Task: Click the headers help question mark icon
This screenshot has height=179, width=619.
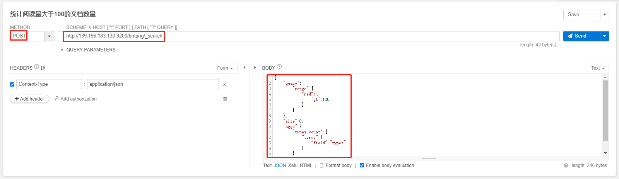Action: coord(36,66)
